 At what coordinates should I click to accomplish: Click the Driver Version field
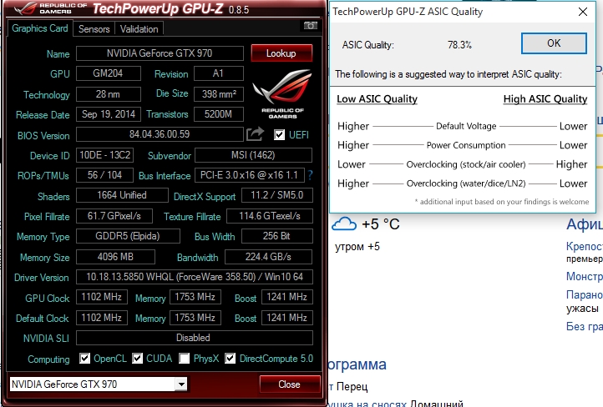coord(195,277)
